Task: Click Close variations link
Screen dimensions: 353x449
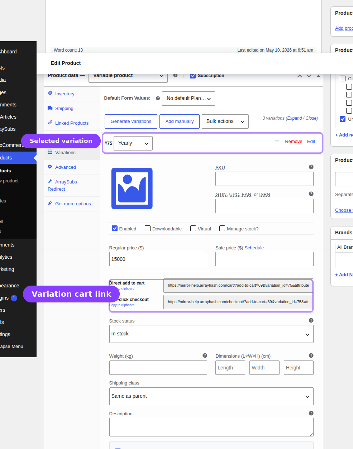Action: (311, 118)
